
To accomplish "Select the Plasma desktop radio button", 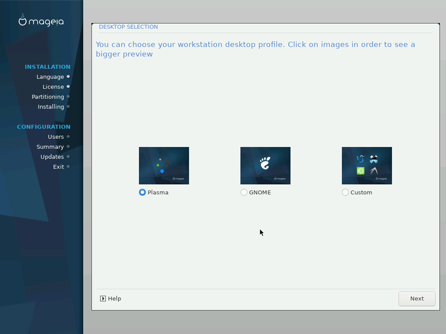I will 142,192.
